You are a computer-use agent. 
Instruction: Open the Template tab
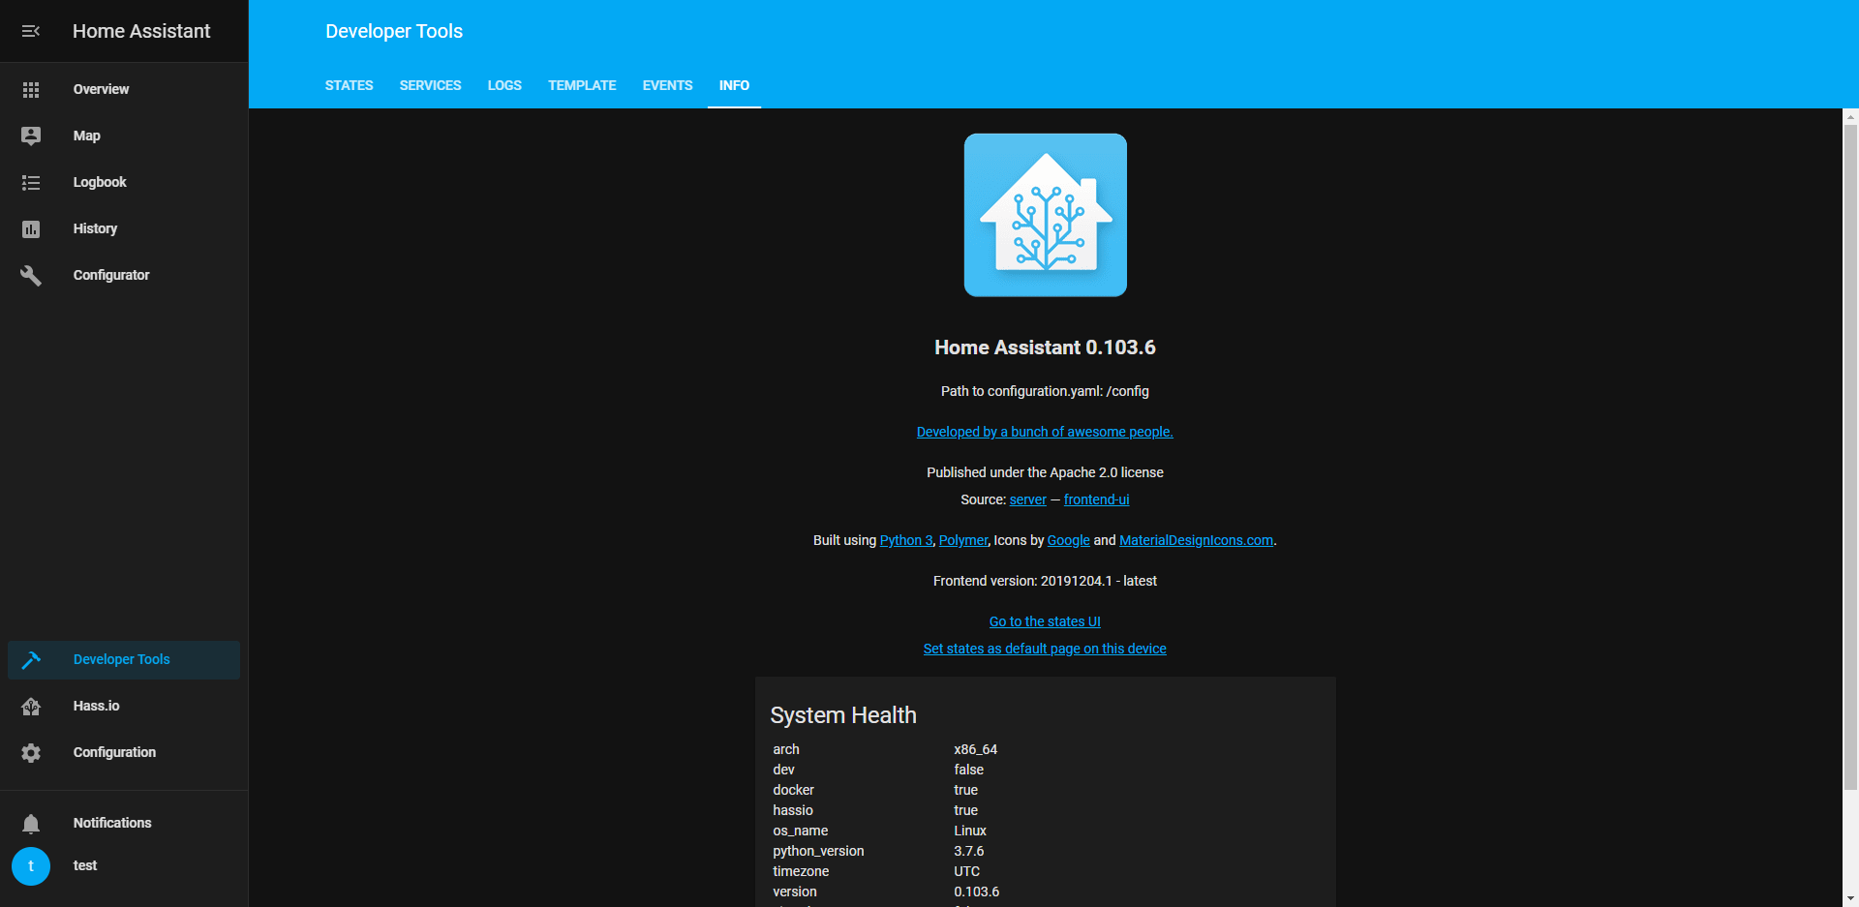tap(582, 85)
